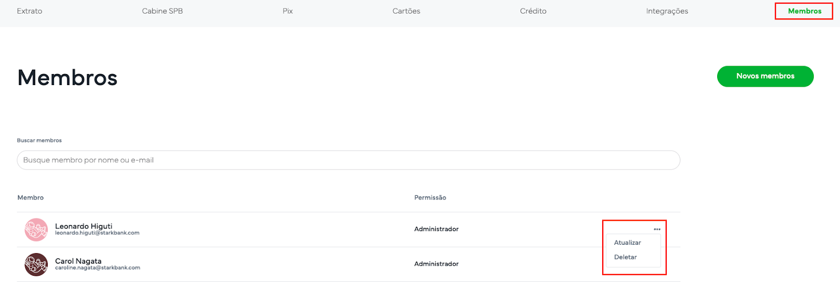This screenshot has height=282, width=840.
Task: Select the Membros tab
Action: (x=804, y=11)
